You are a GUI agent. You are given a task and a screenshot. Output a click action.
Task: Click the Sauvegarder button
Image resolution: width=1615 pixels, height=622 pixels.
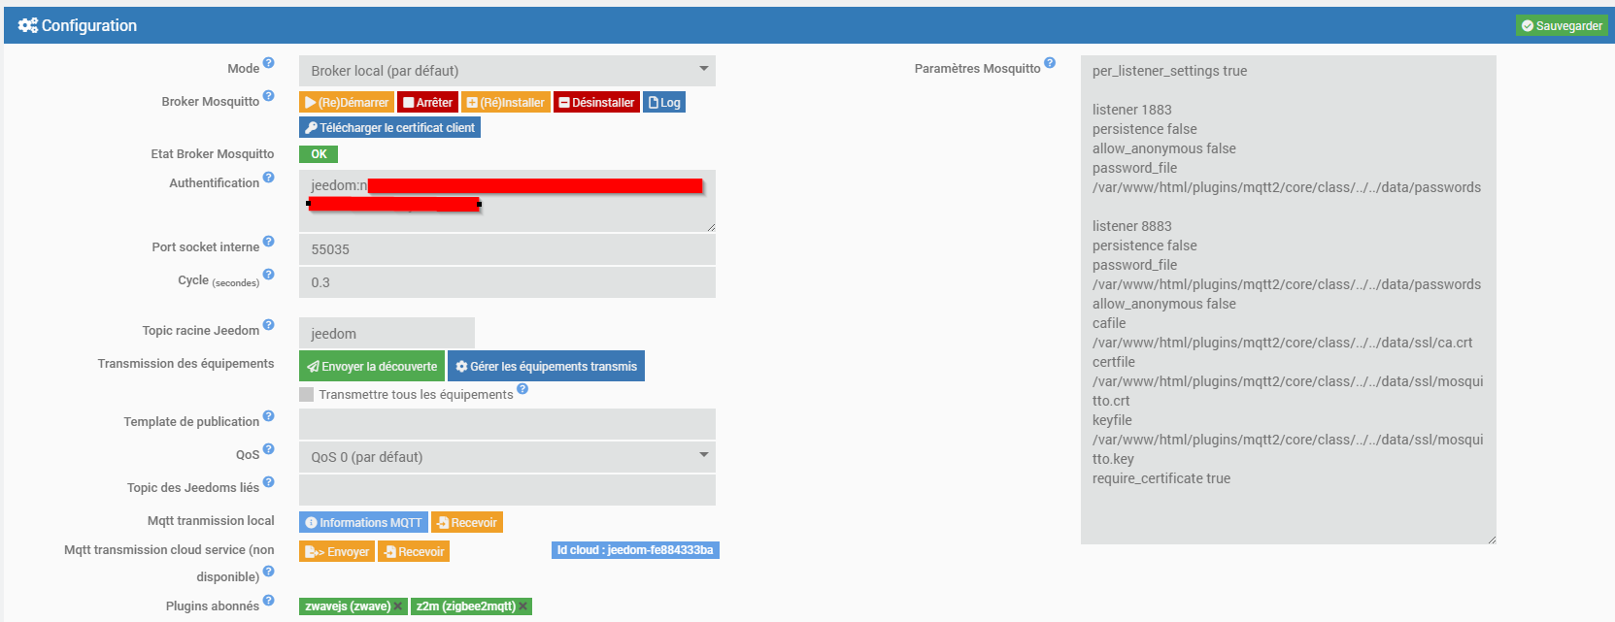[1562, 25]
